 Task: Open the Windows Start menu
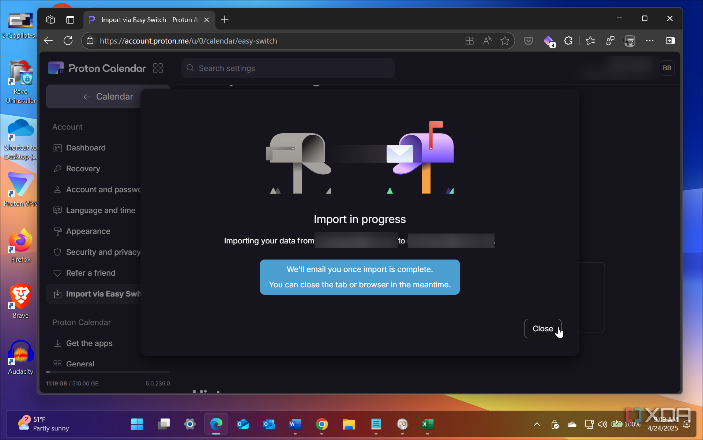137,424
